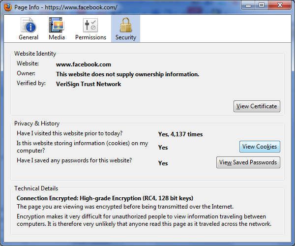Click the View Cookies button
The image size is (295, 246).
260,147
